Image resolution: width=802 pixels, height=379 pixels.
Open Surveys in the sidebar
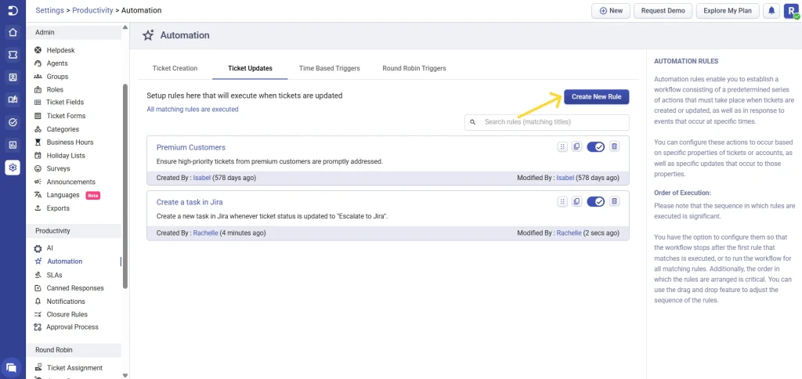[x=58, y=168]
